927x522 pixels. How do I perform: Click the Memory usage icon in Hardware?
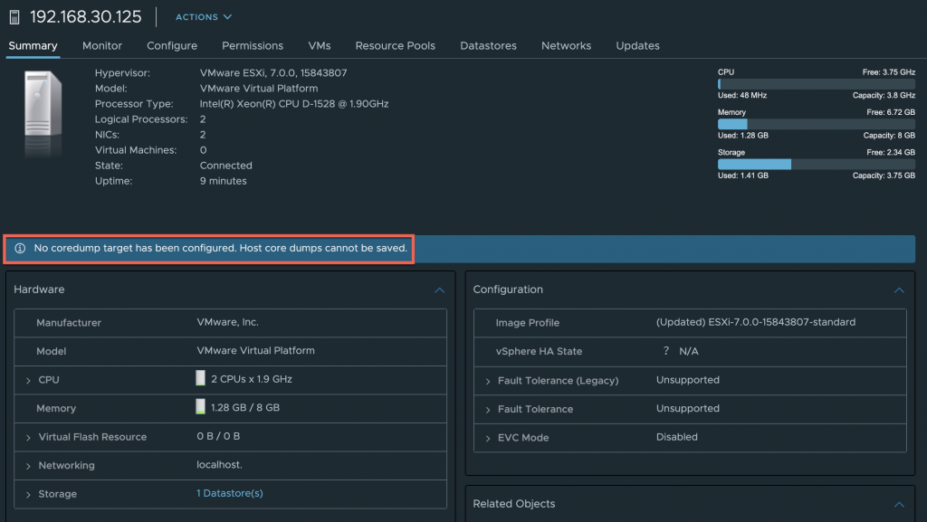(x=201, y=408)
